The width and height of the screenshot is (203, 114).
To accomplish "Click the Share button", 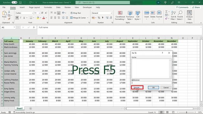I will 196,7.
